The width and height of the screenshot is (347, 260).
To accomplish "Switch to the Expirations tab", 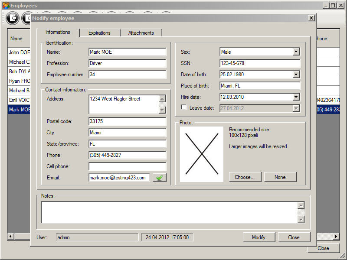I will [99, 33].
